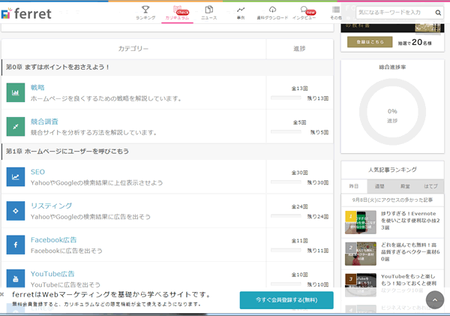Screen dimensions: 450x316
Task: Click the 全30回 total count text
Action: pyautogui.click(x=299, y=173)
